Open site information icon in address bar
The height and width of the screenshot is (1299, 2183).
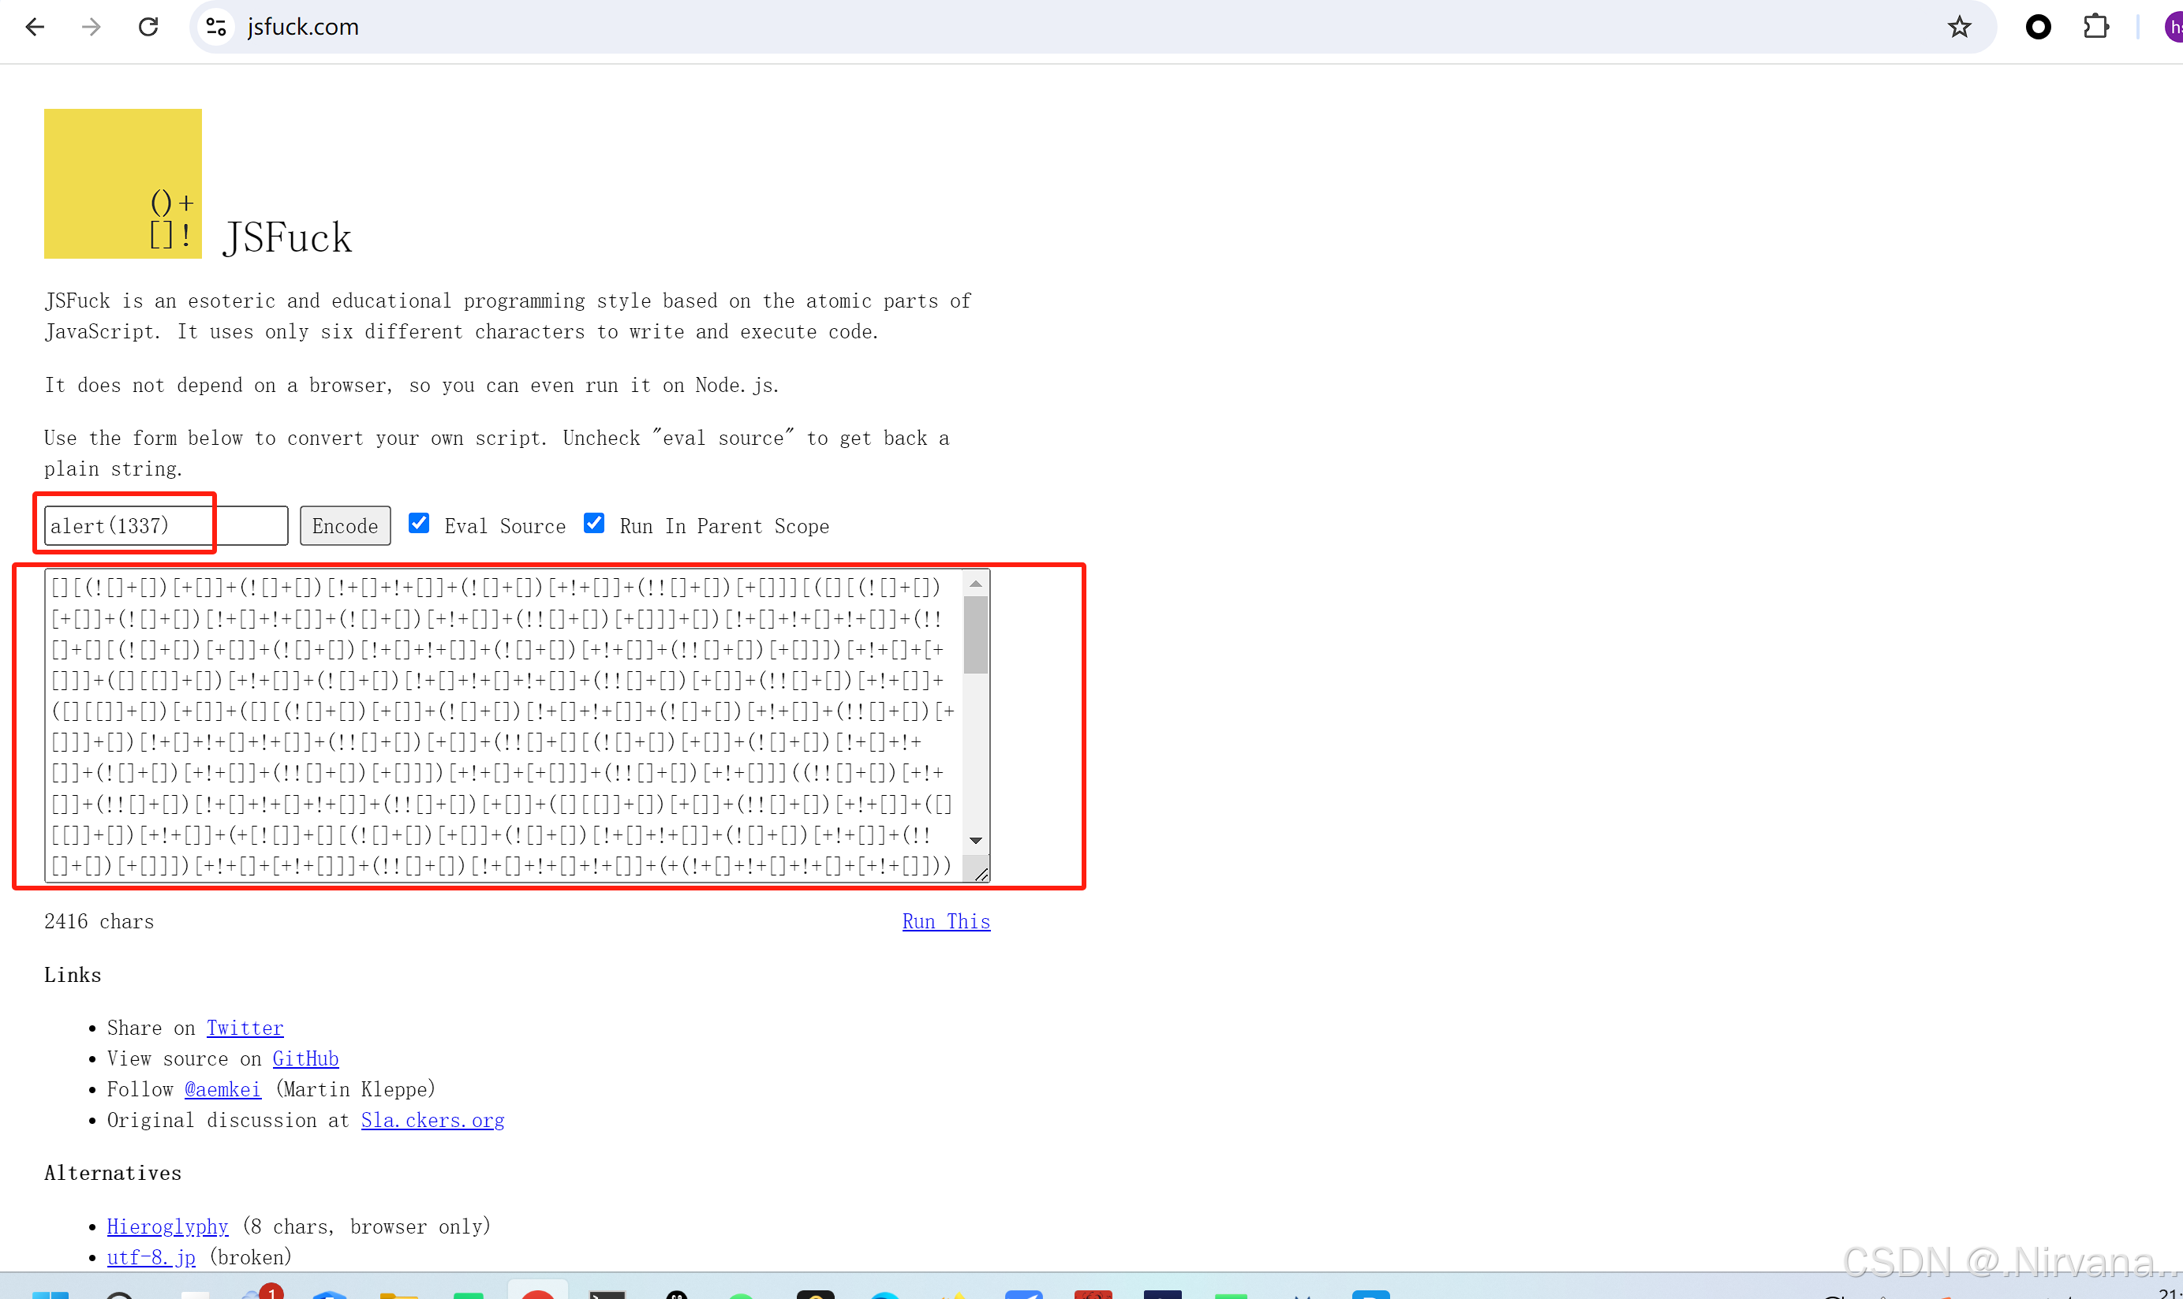point(216,27)
